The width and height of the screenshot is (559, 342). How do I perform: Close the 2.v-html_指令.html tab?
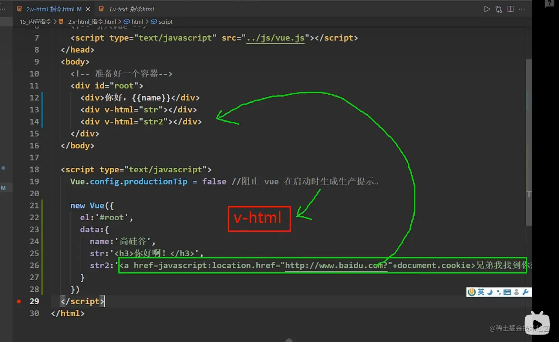point(88,9)
